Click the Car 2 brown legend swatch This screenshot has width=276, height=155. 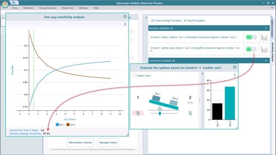tap(68, 124)
